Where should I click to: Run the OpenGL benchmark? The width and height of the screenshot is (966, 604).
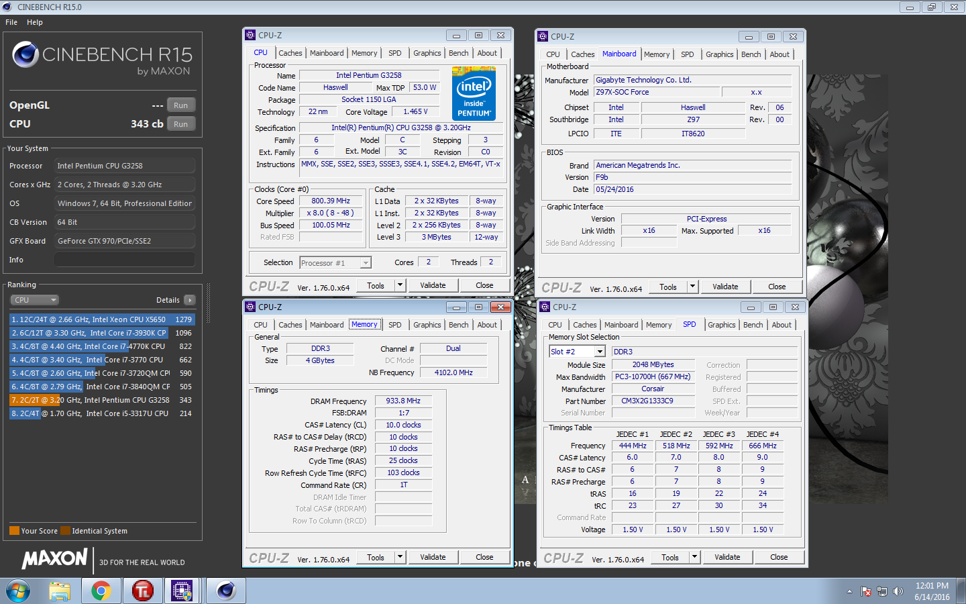point(180,105)
